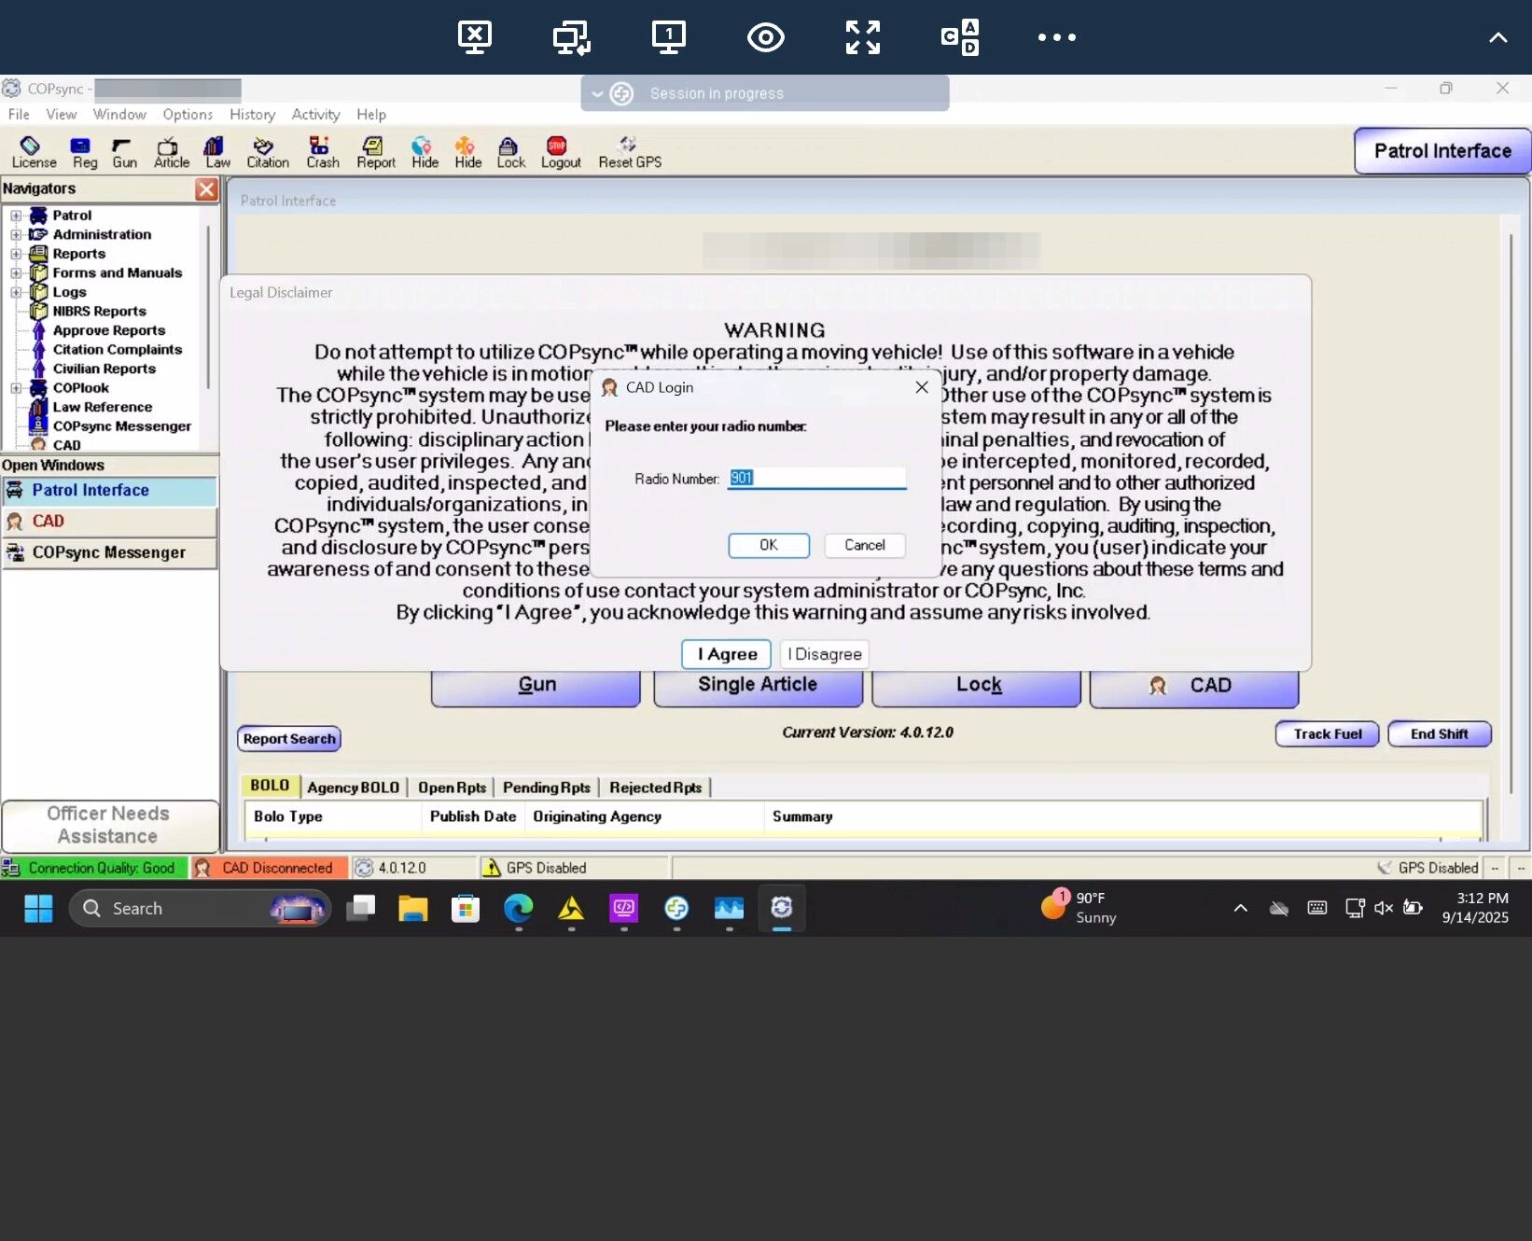Expand the Forms and Manuals node
1532x1241 pixels.
(16, 273)
